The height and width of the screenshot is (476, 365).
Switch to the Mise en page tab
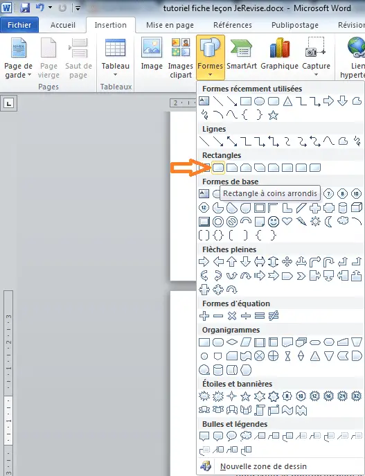170,25
